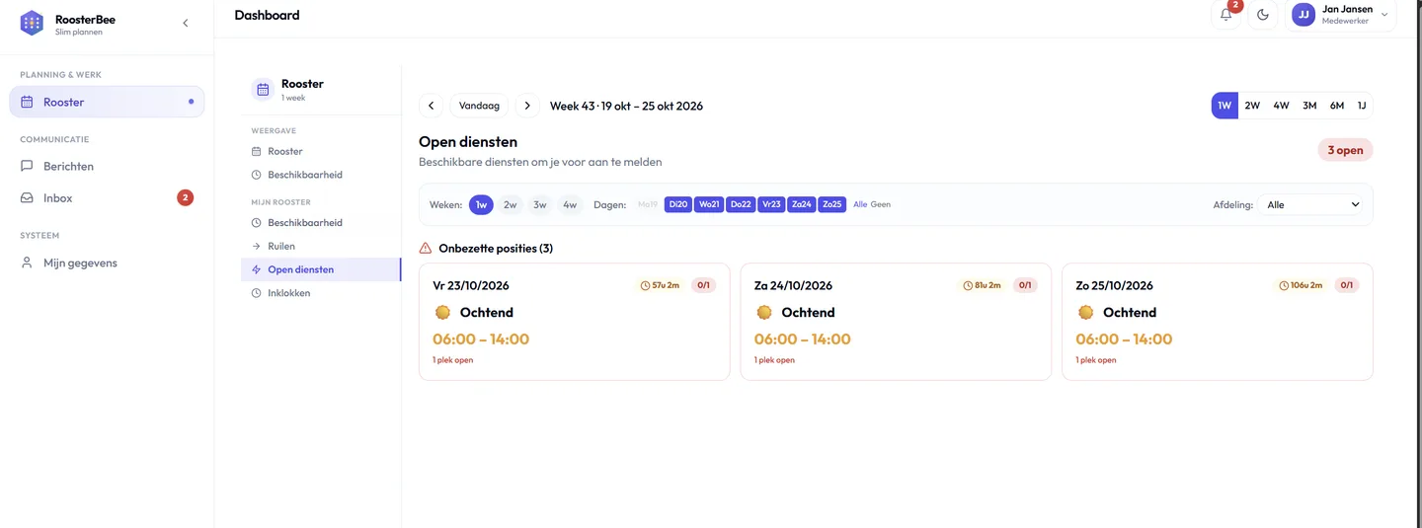The height and width of the screenshot is (528, 1422).
Task: Select the 6M range view
Action: click(1337, 106)
